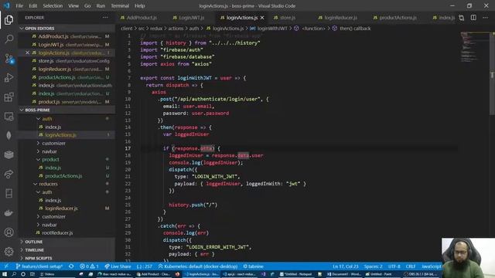
Task: Open rootReducer.js in the file tree
Action: click(x=57, y=232)
